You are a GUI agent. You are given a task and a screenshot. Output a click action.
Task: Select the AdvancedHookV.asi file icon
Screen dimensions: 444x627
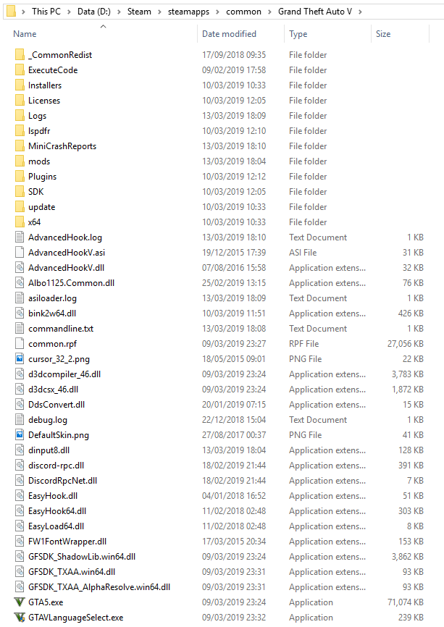(20, 252)
